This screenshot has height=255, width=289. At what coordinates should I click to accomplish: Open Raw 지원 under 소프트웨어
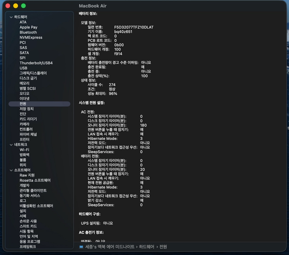coord(27,175)
